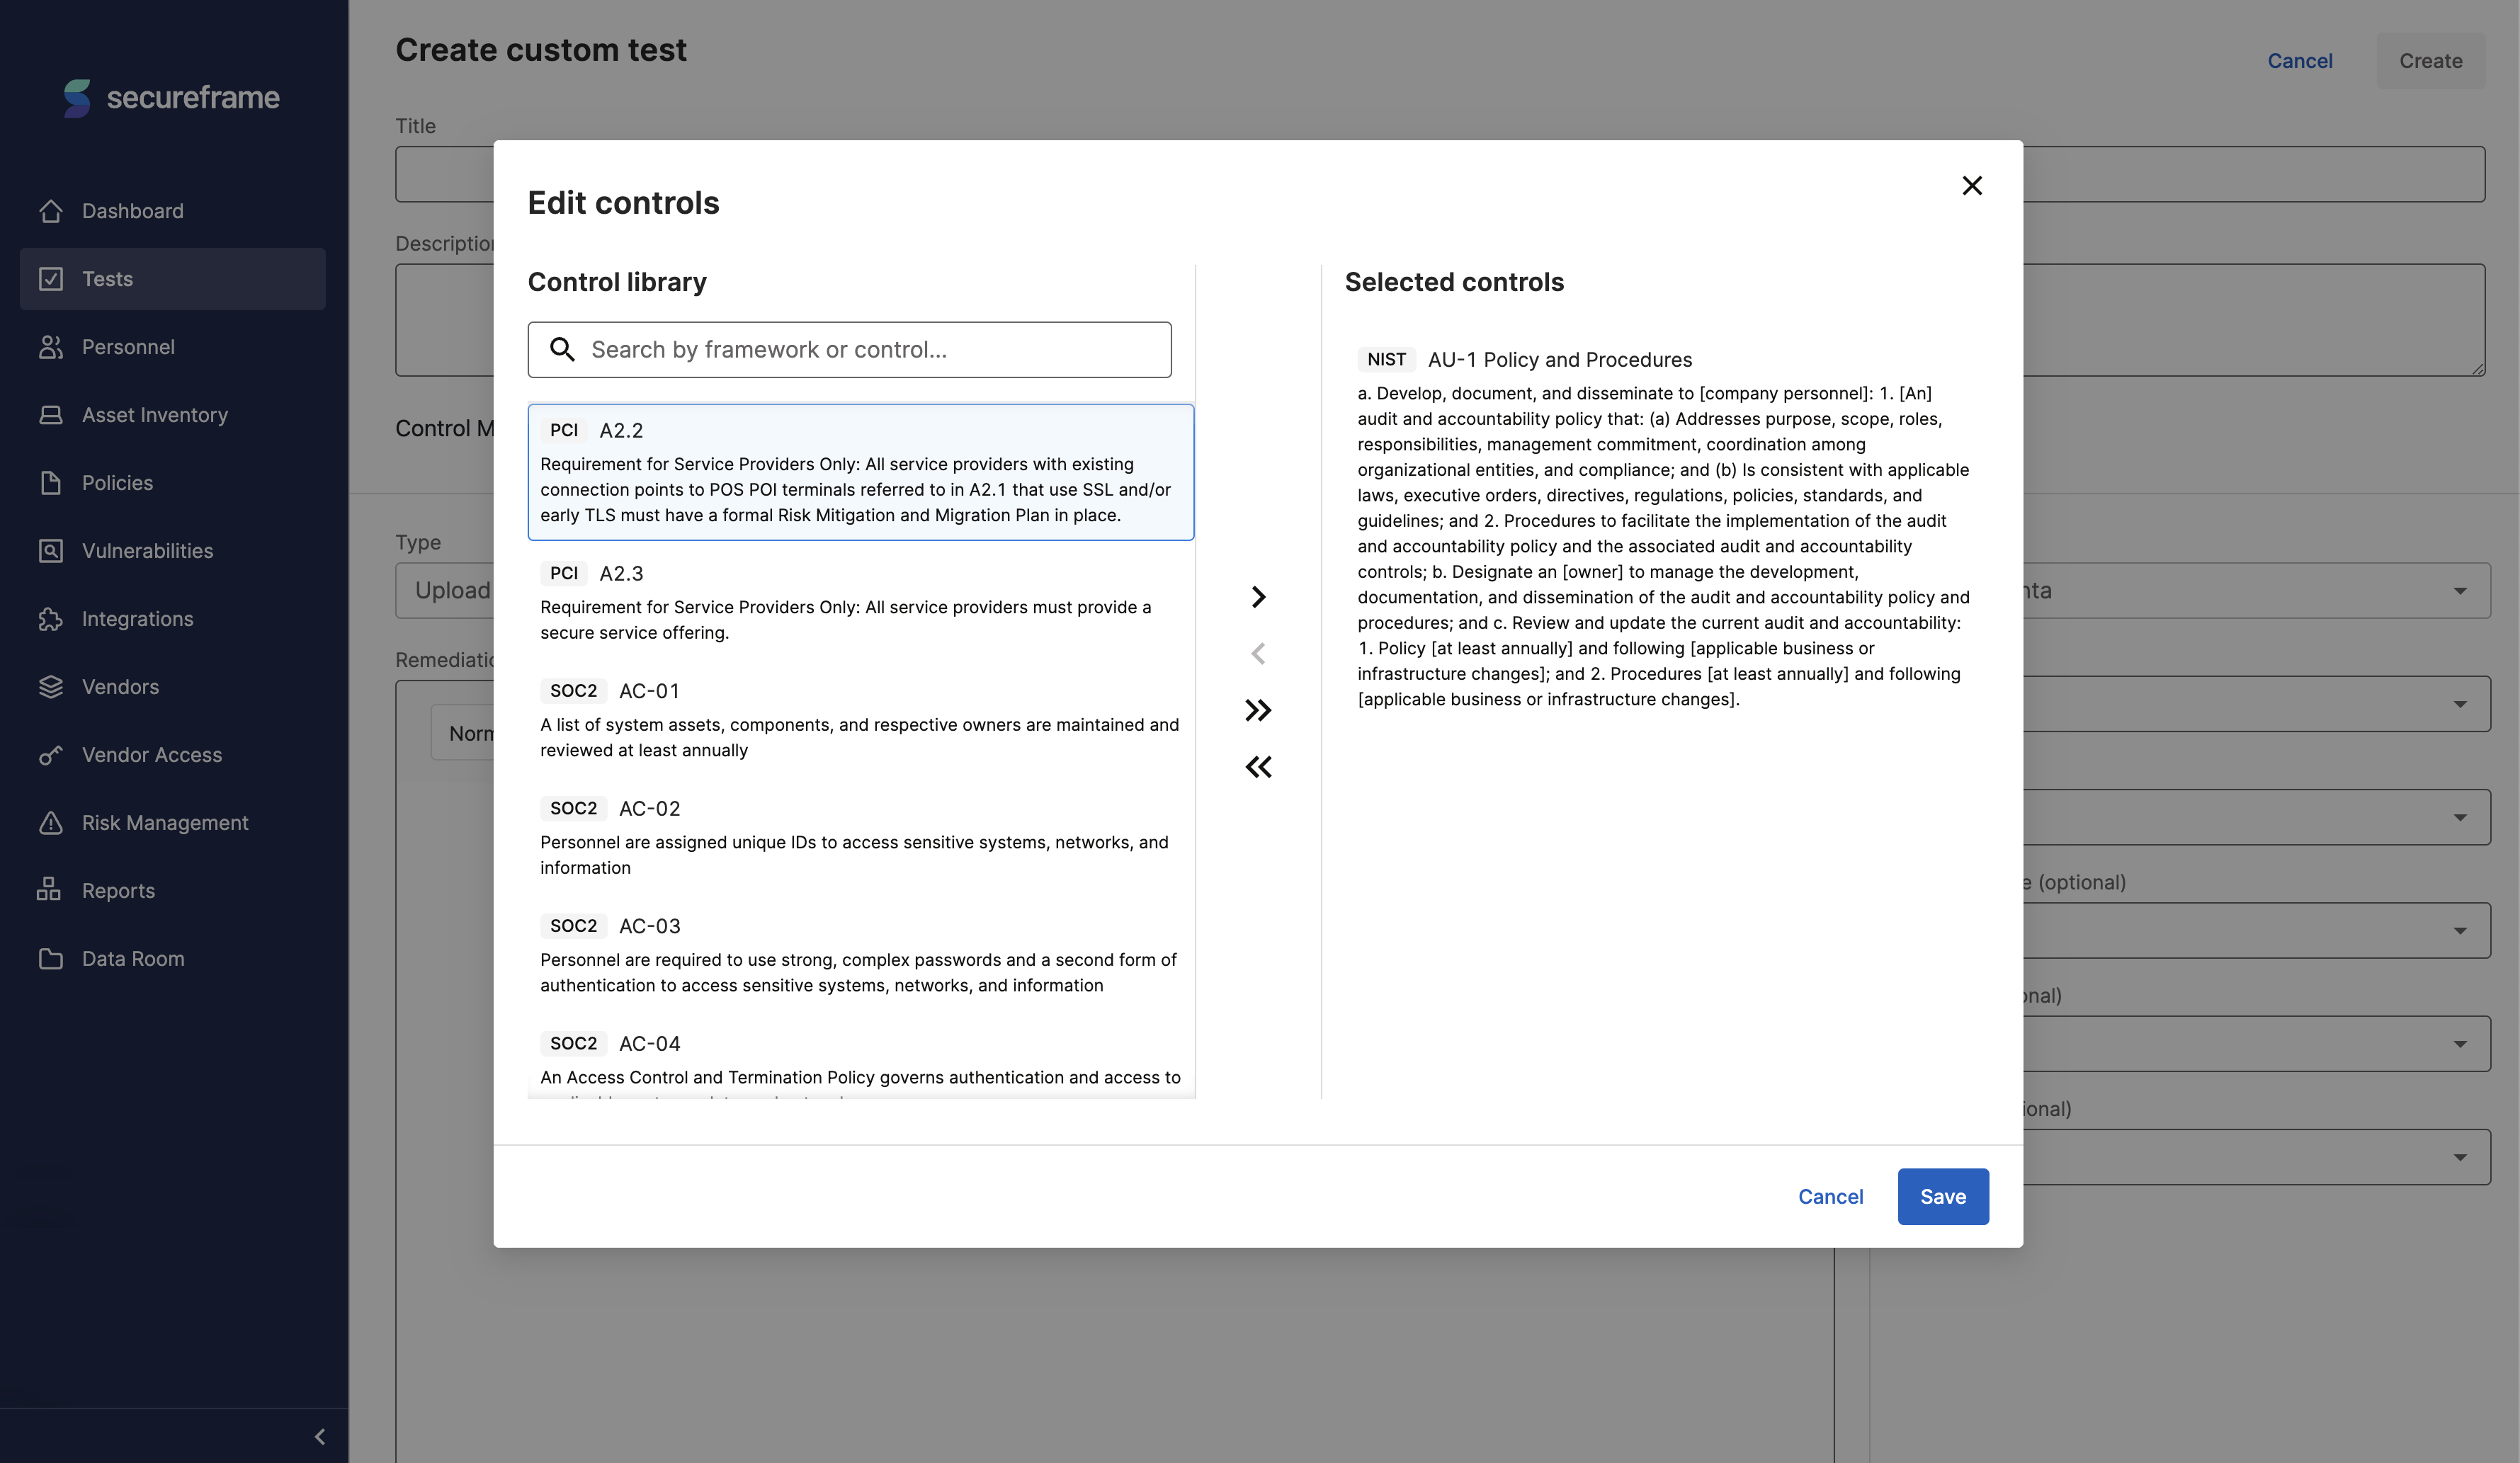Screen dimensions: 2520x1463
Task: Open the Vendors section
Action: 120,687
